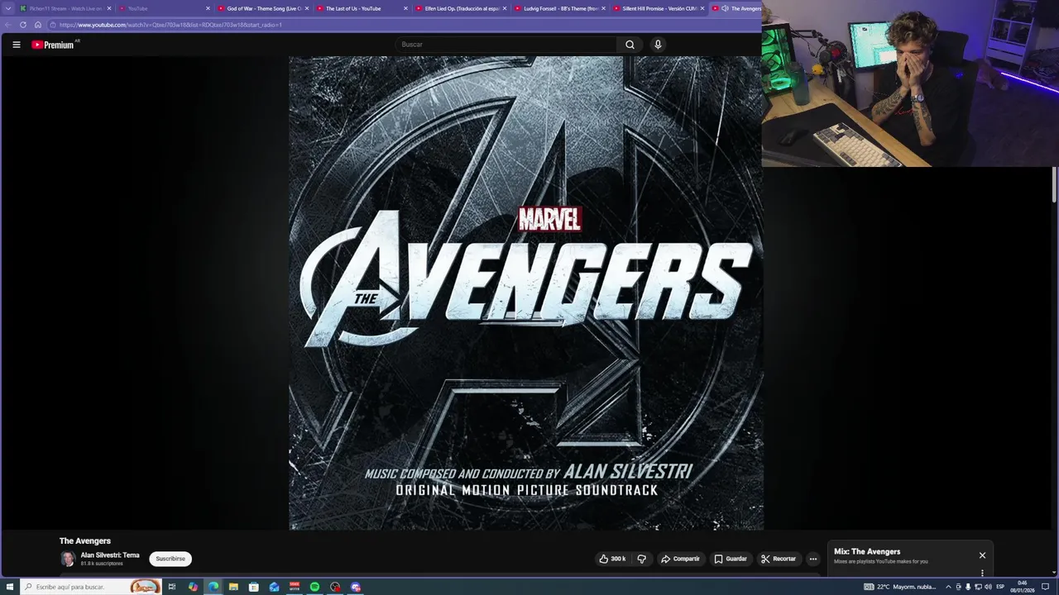Close The Last of Us tab
1059x595 pixels.
pyautogui.click(x=405, y=8)
